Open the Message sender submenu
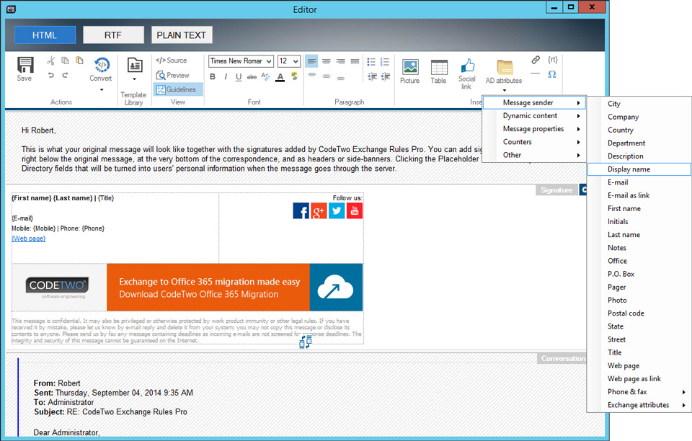This screenshot has height=441, width=692. (x=534, y=103)
